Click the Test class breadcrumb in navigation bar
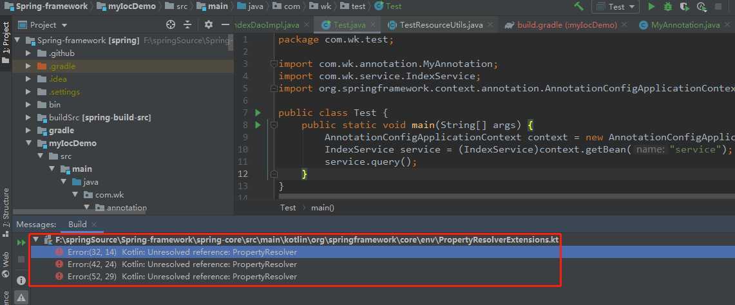This screenshot has height=305, width=735. click(388, 6)
